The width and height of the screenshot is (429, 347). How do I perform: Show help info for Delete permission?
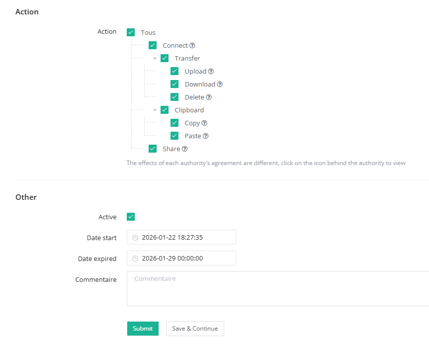pyautogui.click(x=209, y=97)
